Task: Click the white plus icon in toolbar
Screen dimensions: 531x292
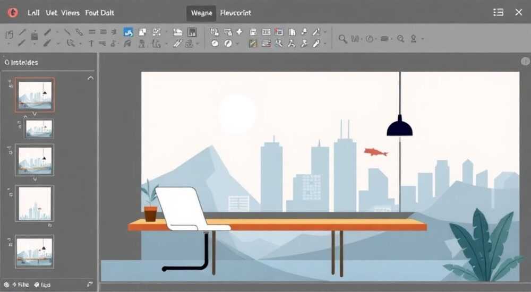Action: pos(239,32)
